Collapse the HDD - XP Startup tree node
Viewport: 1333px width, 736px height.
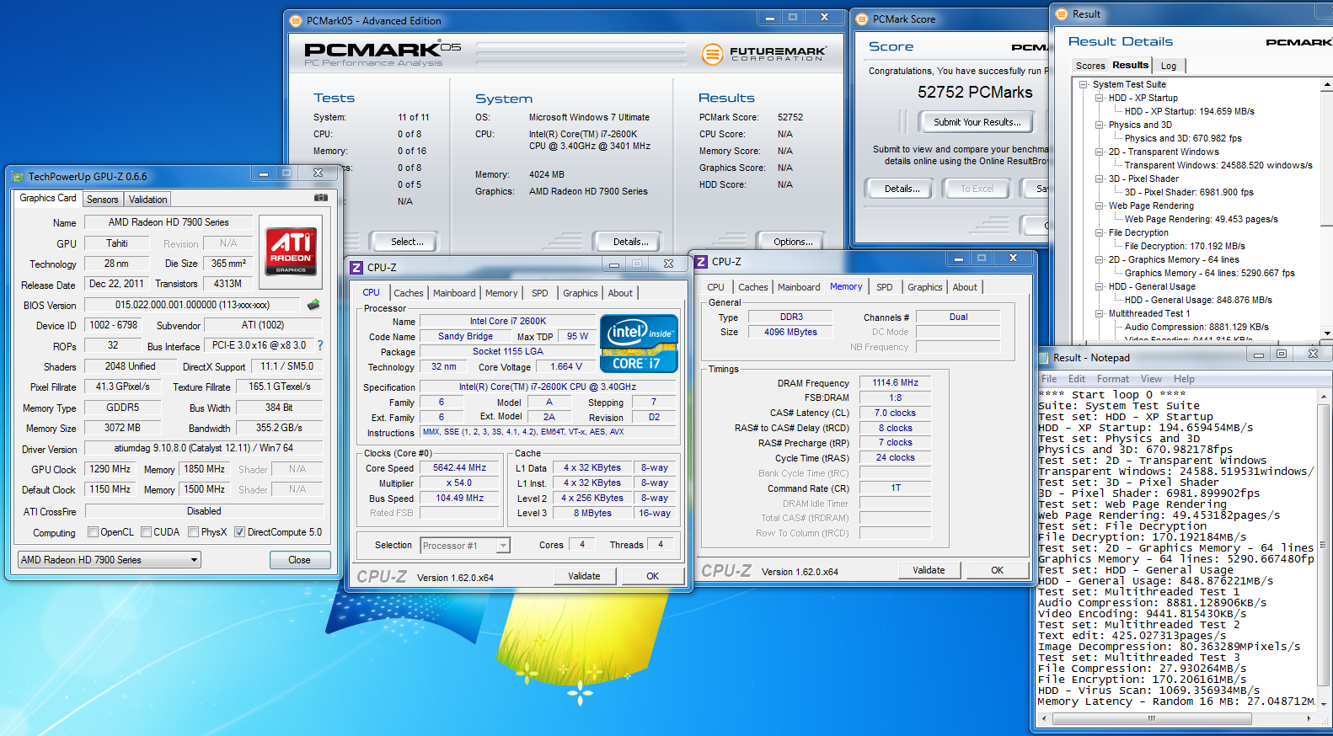[1100, 98]
